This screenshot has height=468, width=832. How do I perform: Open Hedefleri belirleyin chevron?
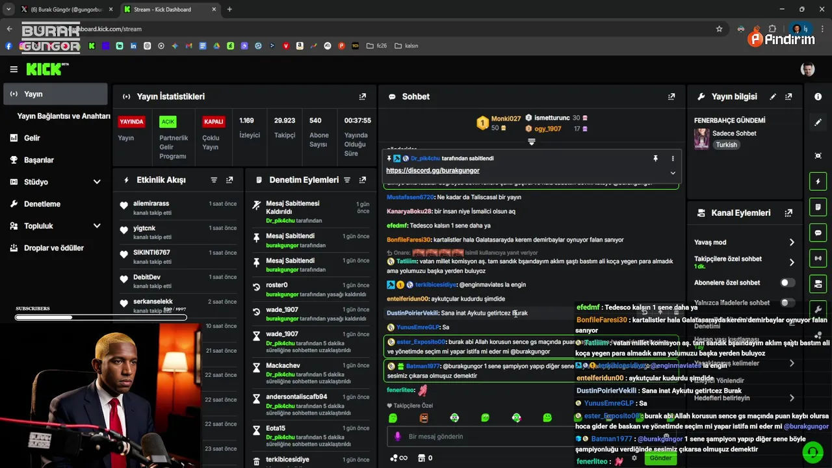792,398
